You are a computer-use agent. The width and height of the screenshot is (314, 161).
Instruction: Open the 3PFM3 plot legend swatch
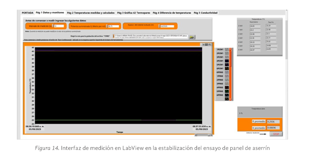click(x=227, y=84)
